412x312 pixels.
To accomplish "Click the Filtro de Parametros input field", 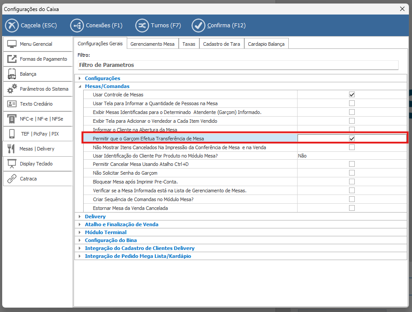I will [x=238, y=65].
